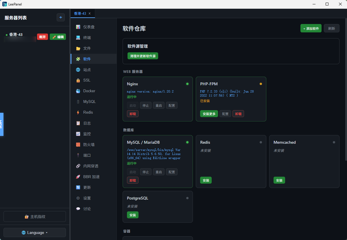
Task: Click the blue HIDE side tab
Action: 1,124
